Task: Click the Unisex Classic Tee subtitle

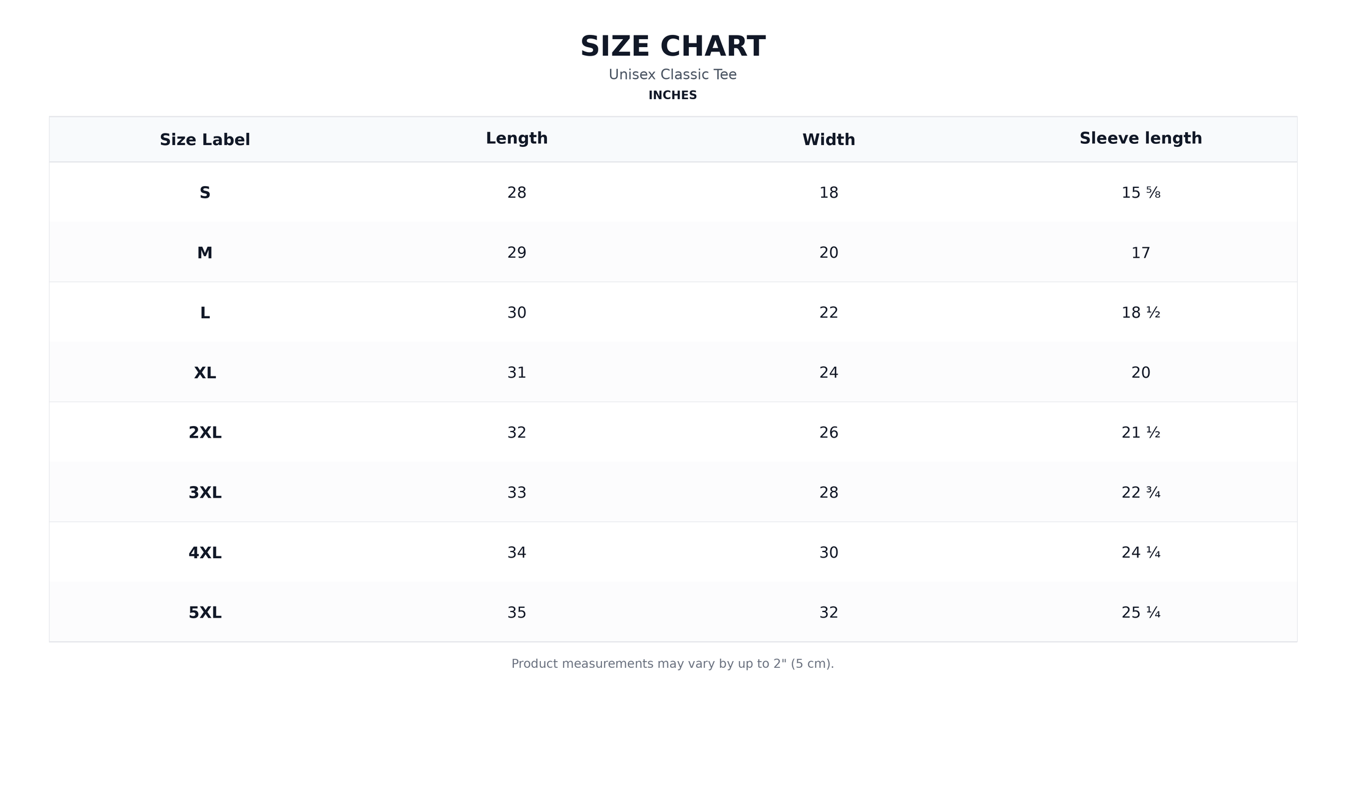Action: point(673,75)
